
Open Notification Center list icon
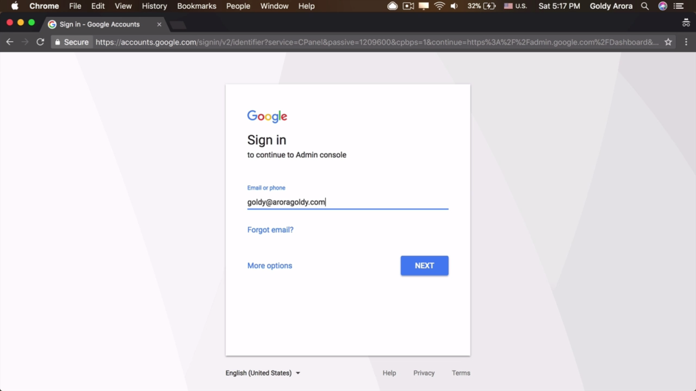(x=678, y=6)
